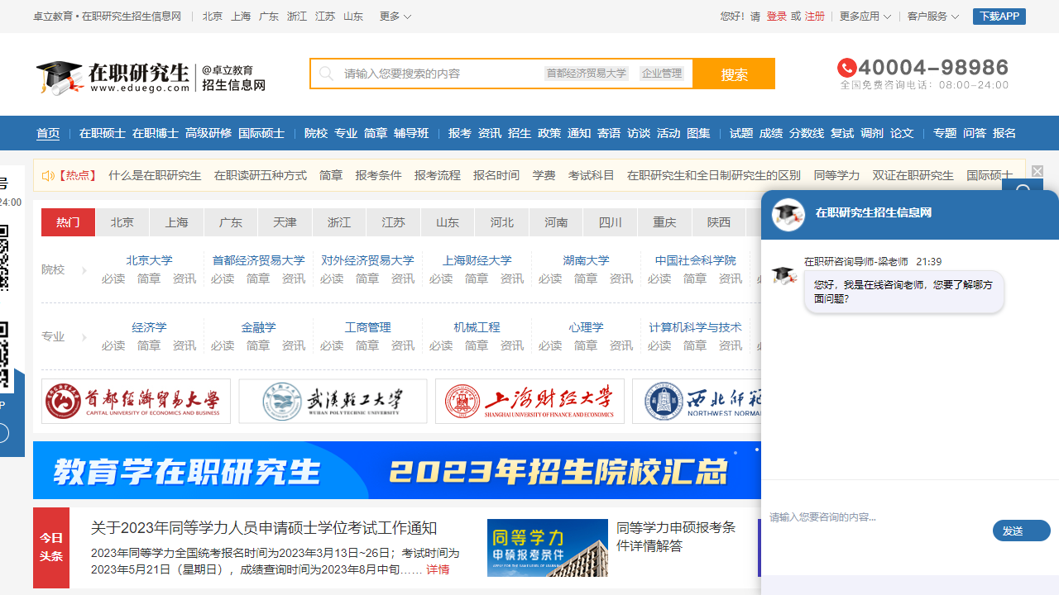Viewport: 1059px width, 595px height.
Task: Click the advisor avatar beside 梁老师 message
Action: click(x=784, y=274)
